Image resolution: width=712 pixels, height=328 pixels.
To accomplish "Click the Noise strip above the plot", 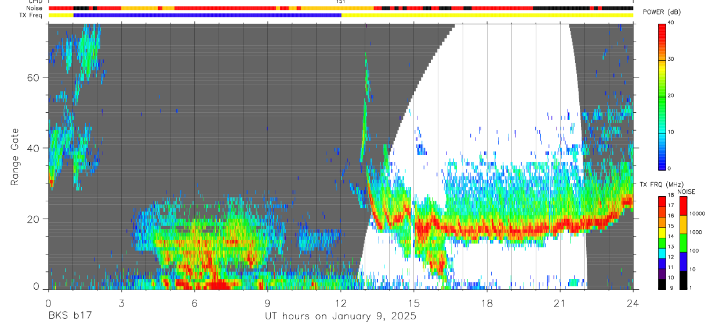I will [340, 8].
